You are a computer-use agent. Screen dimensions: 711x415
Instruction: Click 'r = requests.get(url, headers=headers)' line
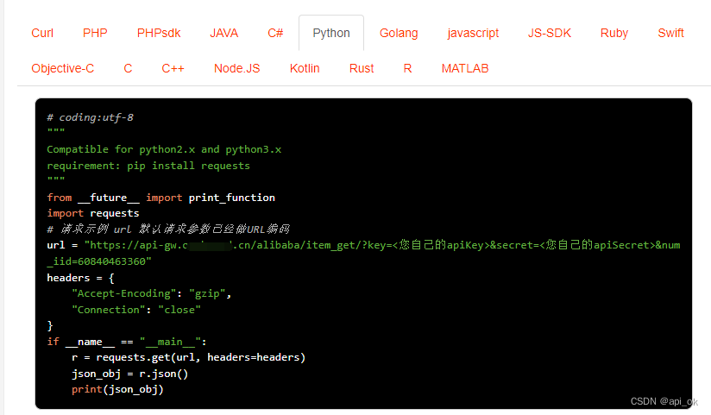[x=189, y=358]
